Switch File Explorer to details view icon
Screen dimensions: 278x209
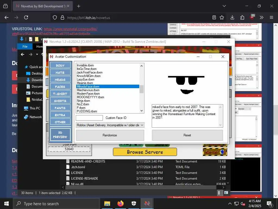click(x=219, y=193)
